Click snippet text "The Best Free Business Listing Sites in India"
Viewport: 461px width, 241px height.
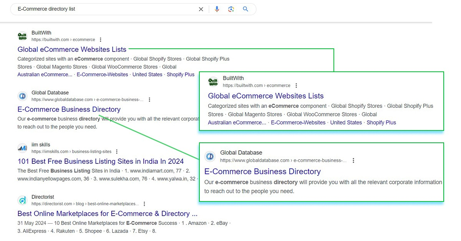(x=69, y=171)
